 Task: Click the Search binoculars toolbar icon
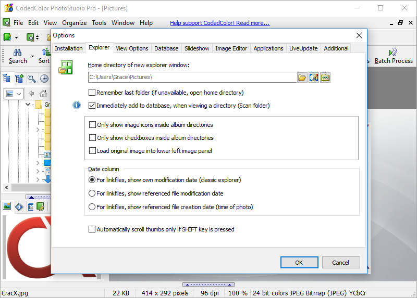click(x=18, y=52)
